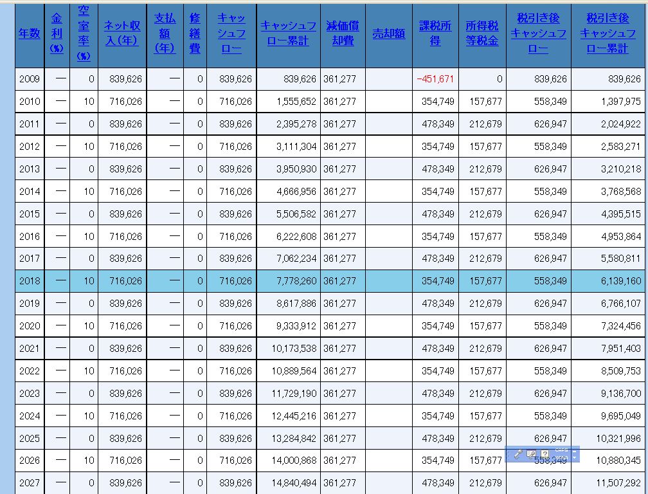This screenshot has height=494, width=648.
Task: Open the IME tools icon in the language bar
Action: point(531,454)
